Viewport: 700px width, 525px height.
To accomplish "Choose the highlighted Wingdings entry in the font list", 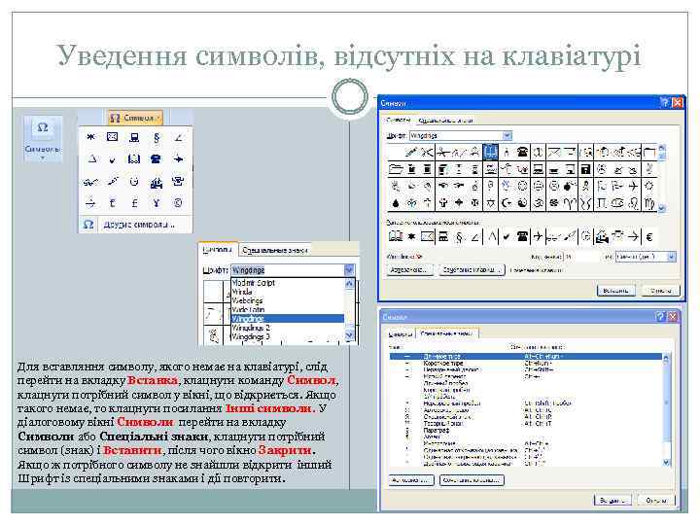I will pos(288,318).
